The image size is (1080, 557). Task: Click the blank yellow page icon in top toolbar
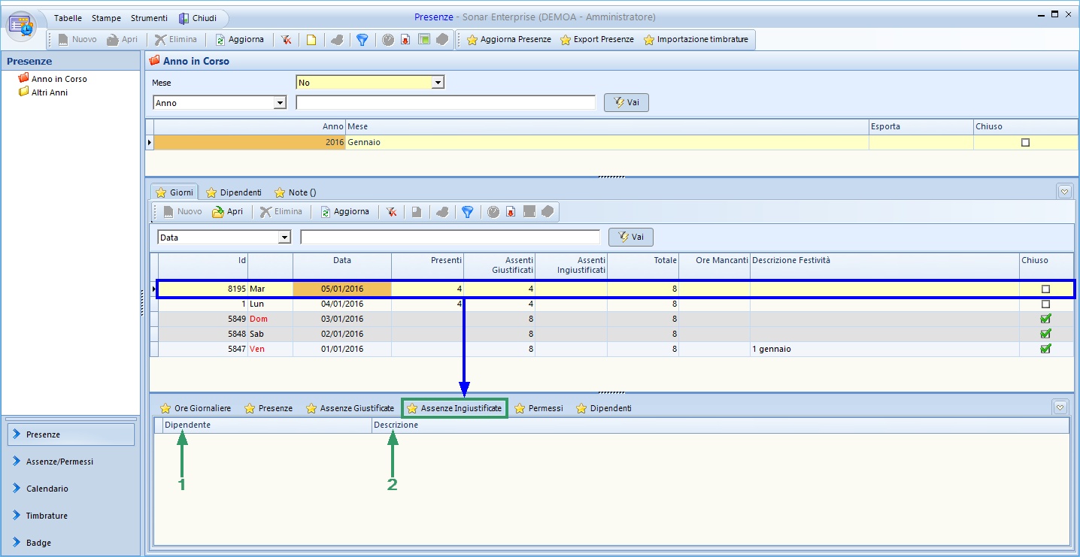[311, 40]
